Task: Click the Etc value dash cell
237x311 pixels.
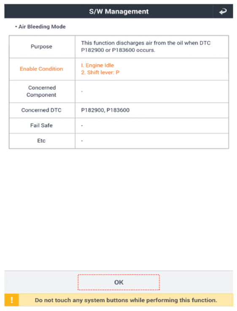Action: tap(152, 141)
